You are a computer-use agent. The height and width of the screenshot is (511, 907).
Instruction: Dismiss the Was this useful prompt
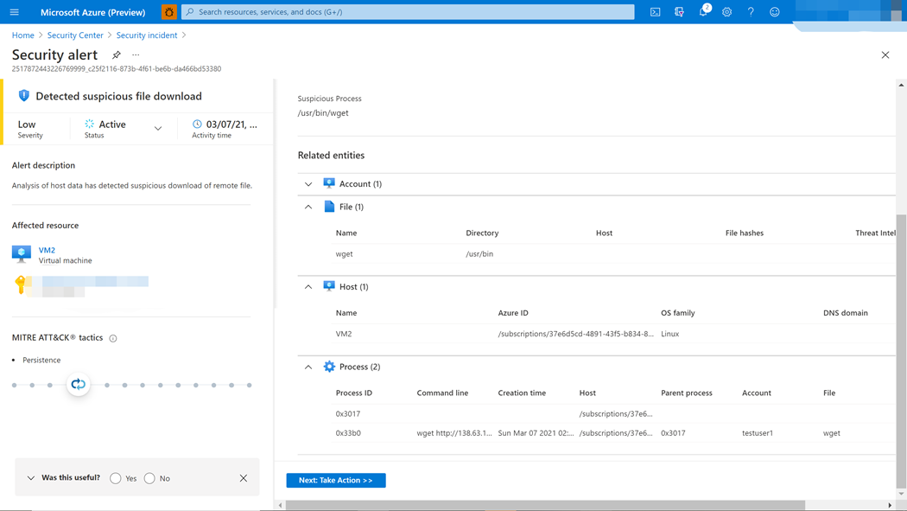[x=244, y=478]
